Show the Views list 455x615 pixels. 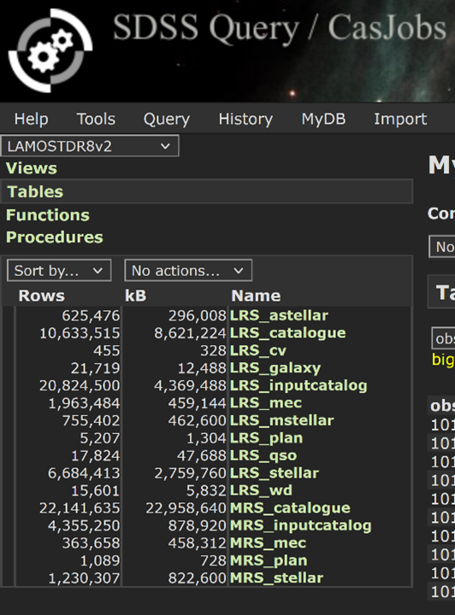click(x=32, y=168)
